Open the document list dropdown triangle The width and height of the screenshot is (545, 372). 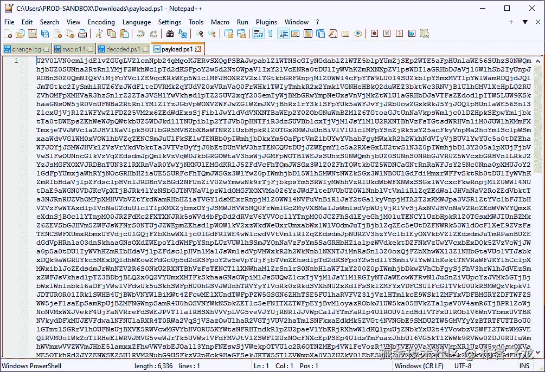click(x=525, y=22)
